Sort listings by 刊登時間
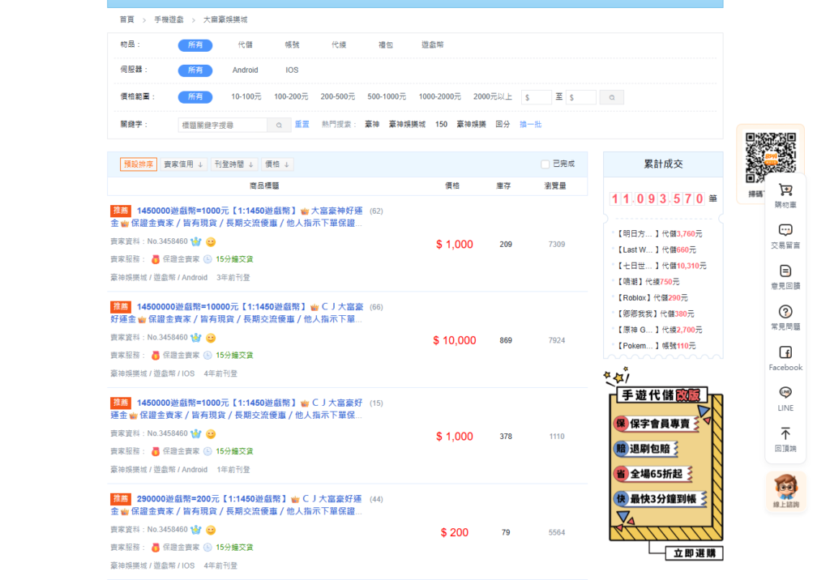The image size is (830, 580). click(x=235, y=164)
